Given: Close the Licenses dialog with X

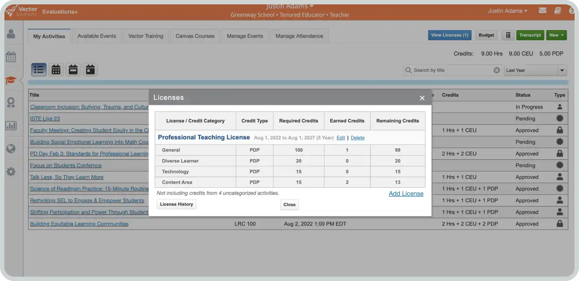Looking at the screenshot, I should 422,98.
